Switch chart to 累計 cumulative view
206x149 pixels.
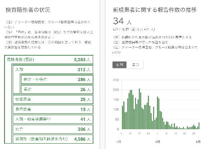click(135, 65)
